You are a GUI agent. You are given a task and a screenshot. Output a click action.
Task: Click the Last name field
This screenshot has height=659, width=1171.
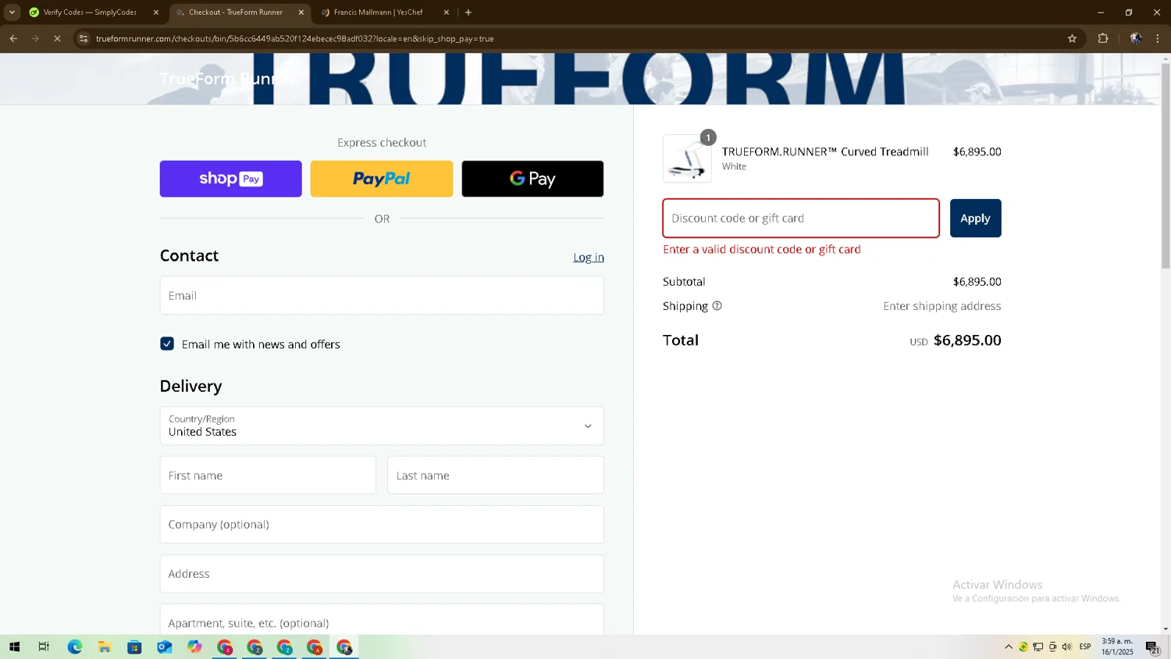[496, 475]
